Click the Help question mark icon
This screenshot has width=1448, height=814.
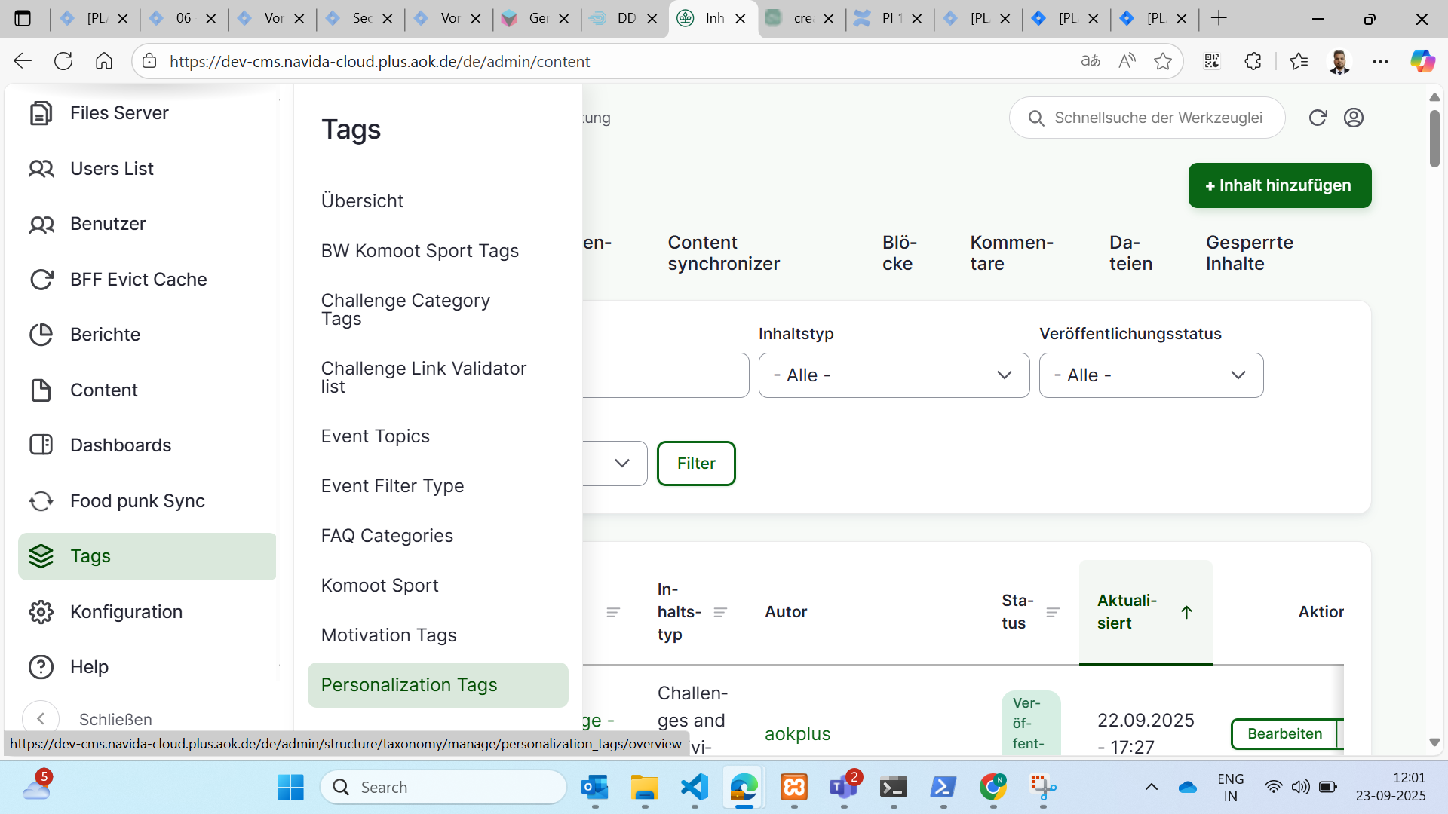[x=41, y=667]
